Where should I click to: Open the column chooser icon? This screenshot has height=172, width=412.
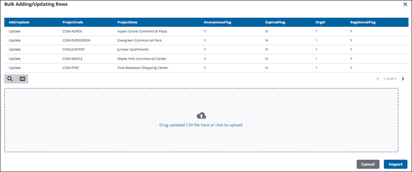tap(22, 79)
